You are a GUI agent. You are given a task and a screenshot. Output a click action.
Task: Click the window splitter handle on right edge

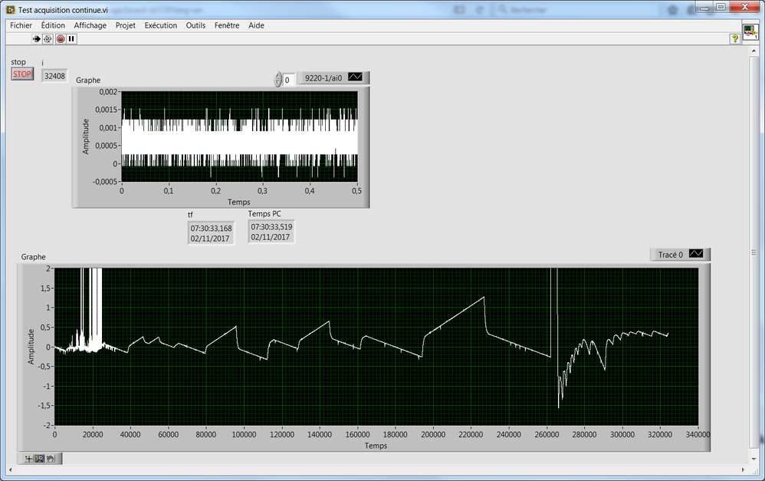(x=754, y=252)
